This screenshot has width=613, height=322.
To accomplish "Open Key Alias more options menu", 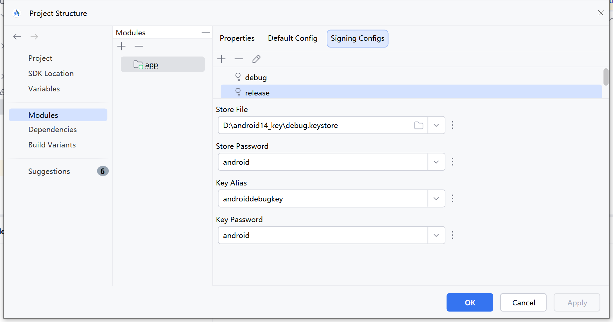I will coord(453,198).
